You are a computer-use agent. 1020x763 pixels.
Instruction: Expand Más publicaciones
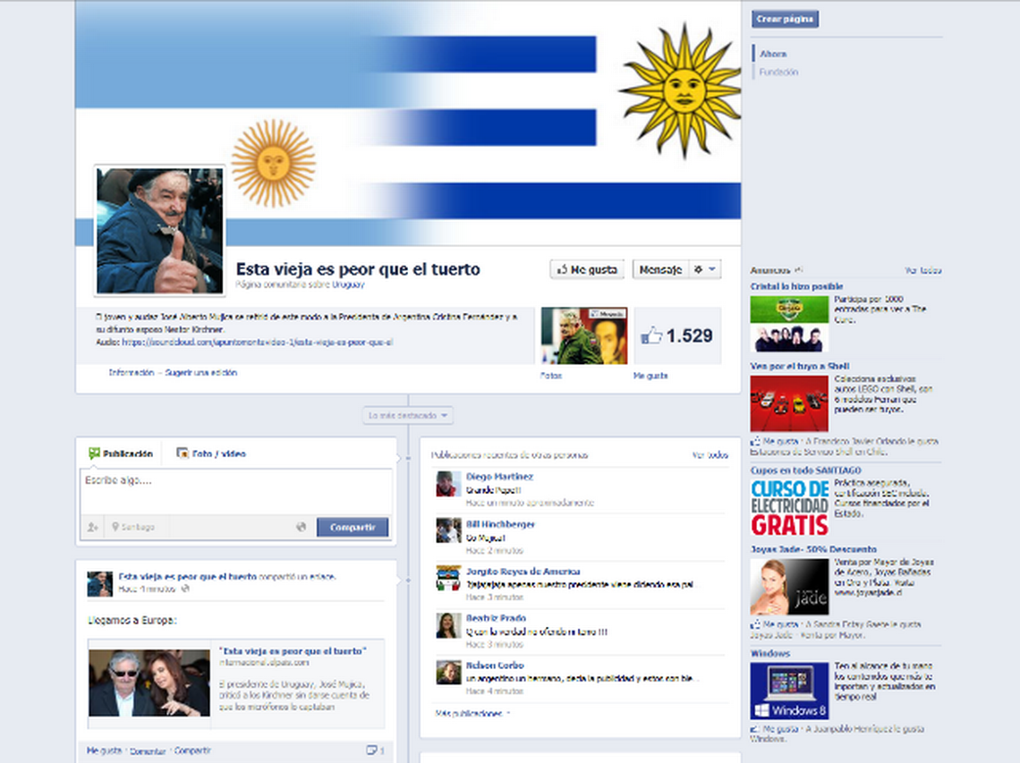click(x=472, y=714)
